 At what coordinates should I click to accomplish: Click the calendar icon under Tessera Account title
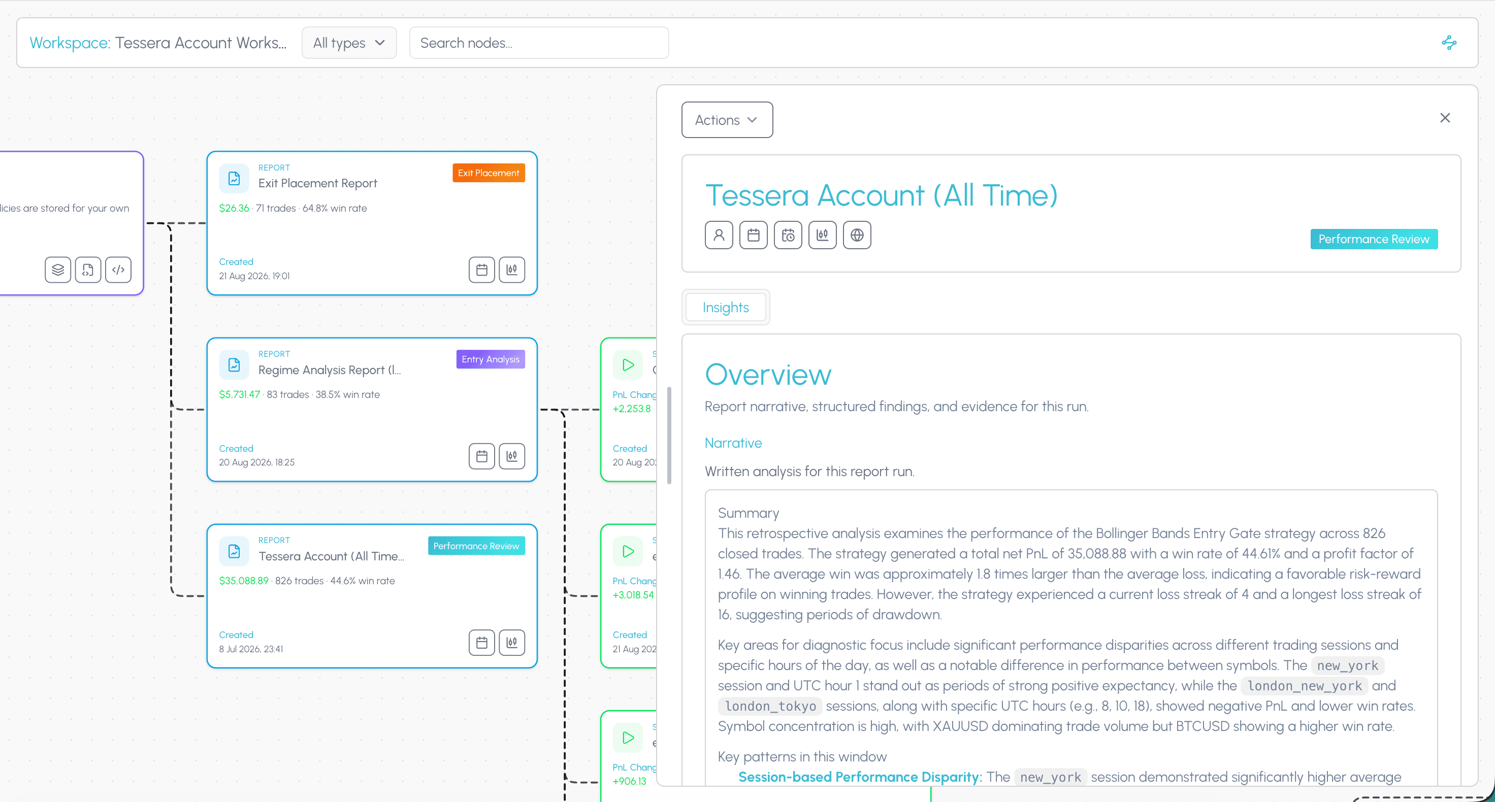(753, 235)
